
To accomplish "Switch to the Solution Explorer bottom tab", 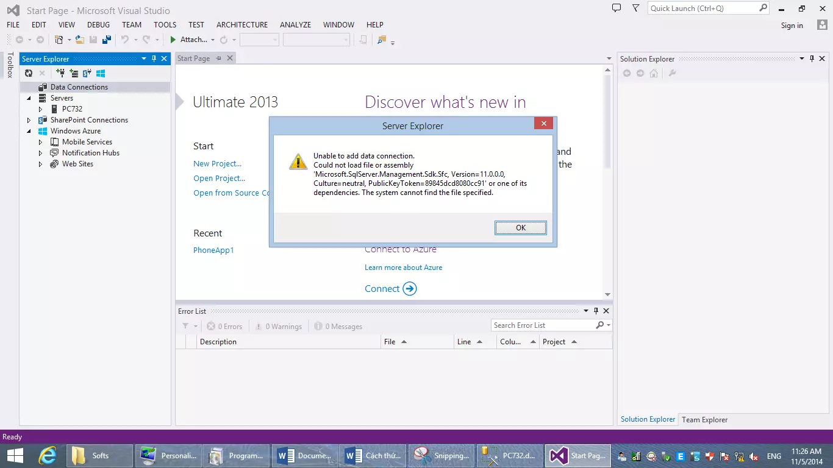I will (x=648, y=419).
